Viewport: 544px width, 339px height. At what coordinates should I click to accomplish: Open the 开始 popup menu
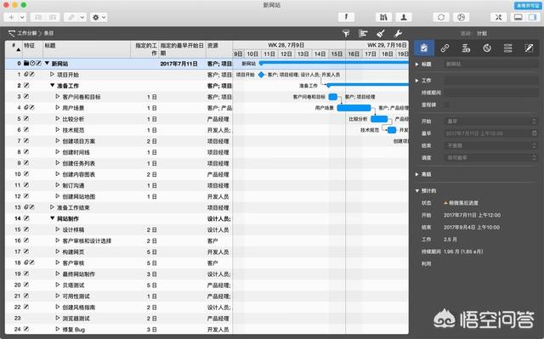491,121
